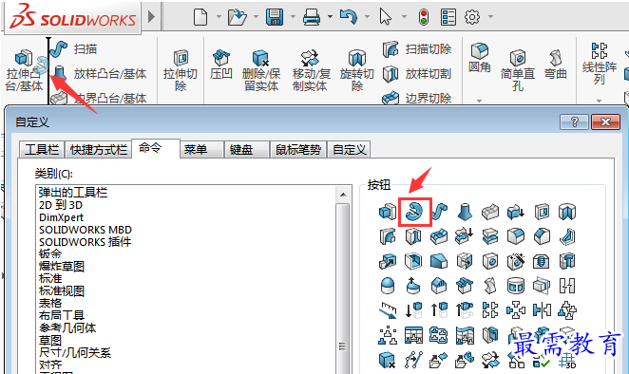Open dropdown arrow next to Options gear

click(x=490, y=17)
